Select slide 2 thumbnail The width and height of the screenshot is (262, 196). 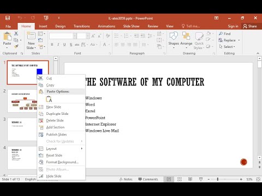[x=22, y=101]
